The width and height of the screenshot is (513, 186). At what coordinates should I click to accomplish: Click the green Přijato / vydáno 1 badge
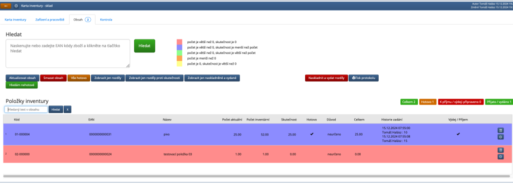[499, 102]
